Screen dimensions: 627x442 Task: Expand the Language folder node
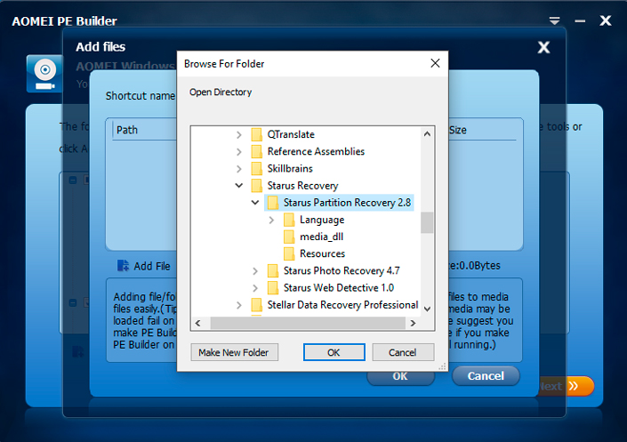pos(271,220)
